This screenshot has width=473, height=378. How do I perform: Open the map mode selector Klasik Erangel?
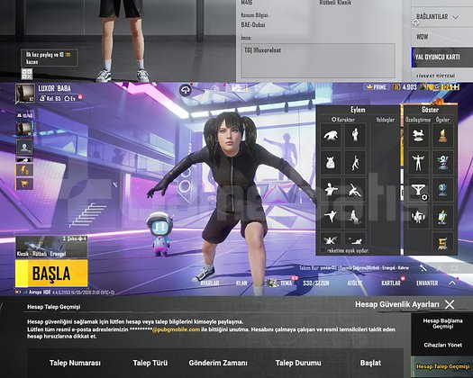tap(51, 247)
